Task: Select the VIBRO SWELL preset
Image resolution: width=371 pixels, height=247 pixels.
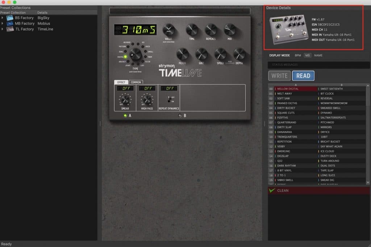Action: pos(296,180)
